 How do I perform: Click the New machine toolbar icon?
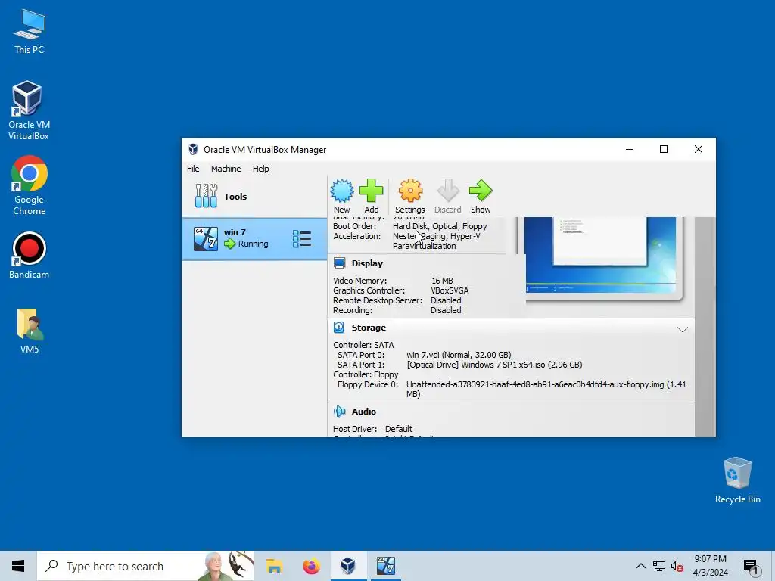click(x=341, y=191)
